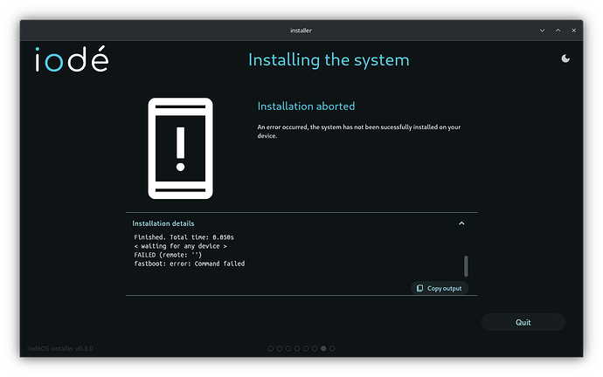Image resolution: width=603 pixels, height=377 pixels.
Task: Click log line 'FAILED (remote: '')'
Action: click(x=168, y=255)
